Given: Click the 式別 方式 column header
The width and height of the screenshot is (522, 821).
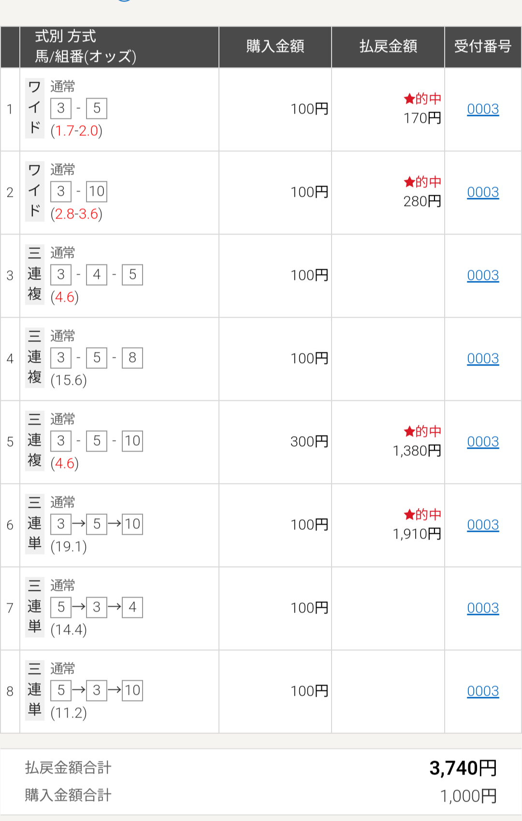Looking at the screenshot, I should [x=66, y=36].
